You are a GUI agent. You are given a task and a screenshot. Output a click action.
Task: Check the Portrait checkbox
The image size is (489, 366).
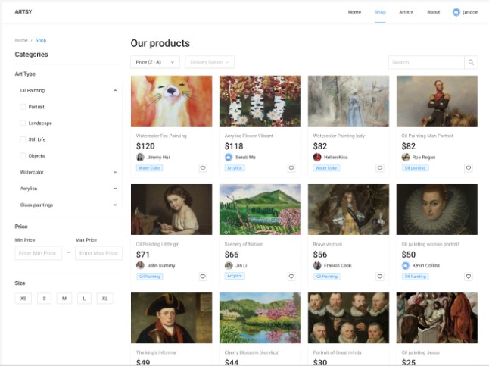[23, 107]
